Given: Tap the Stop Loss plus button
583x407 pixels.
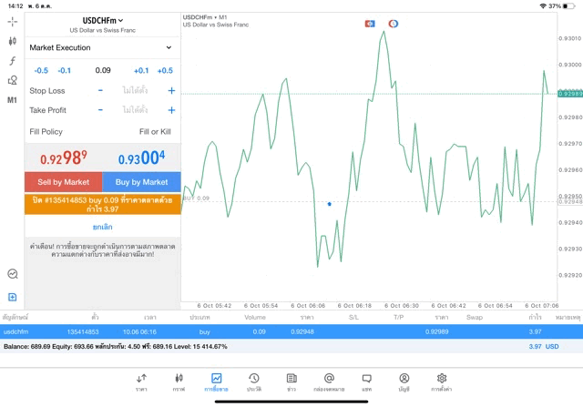Looking at the screenshot, I should tap(171, 90).
